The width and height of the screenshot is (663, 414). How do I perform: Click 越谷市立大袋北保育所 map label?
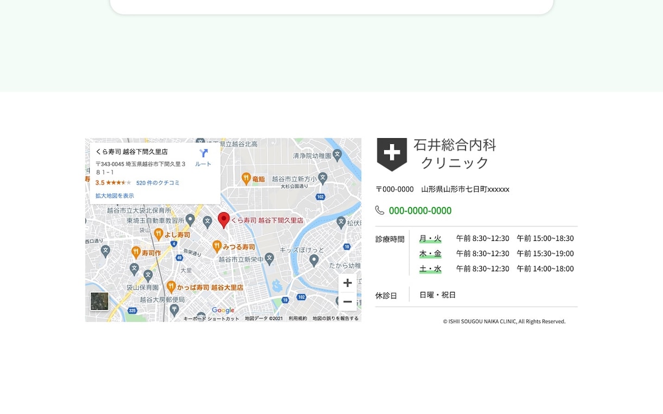point(139,211)
